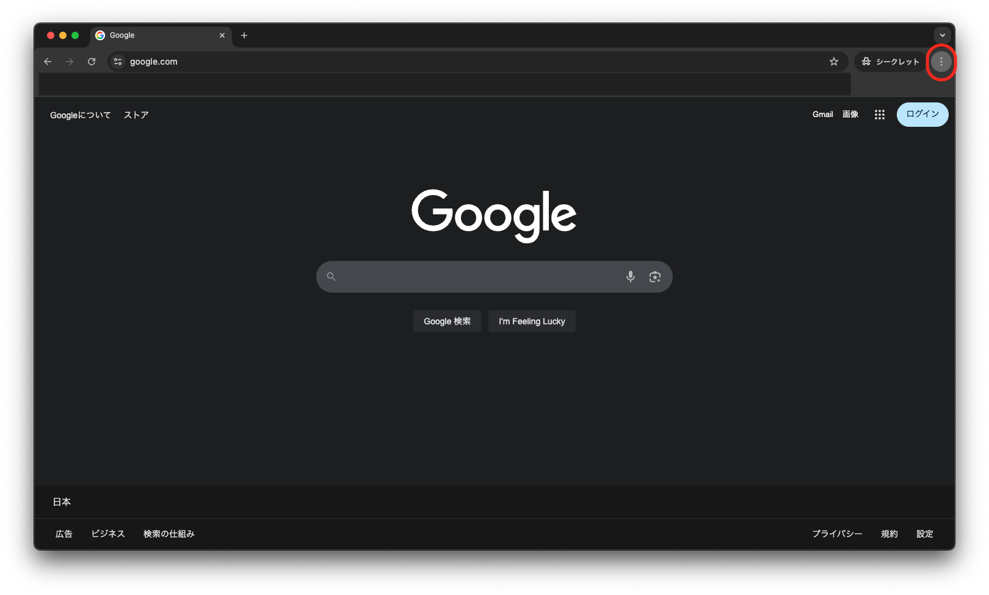Click the ログイン button
This screenshot has width=989, height=595.
922,115
